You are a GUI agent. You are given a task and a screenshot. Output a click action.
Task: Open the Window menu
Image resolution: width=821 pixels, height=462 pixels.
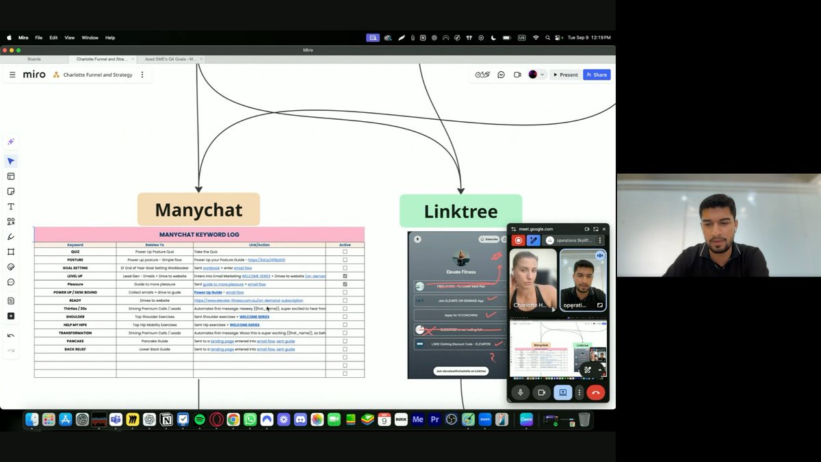pyautogui.click(x=90, y=38)
